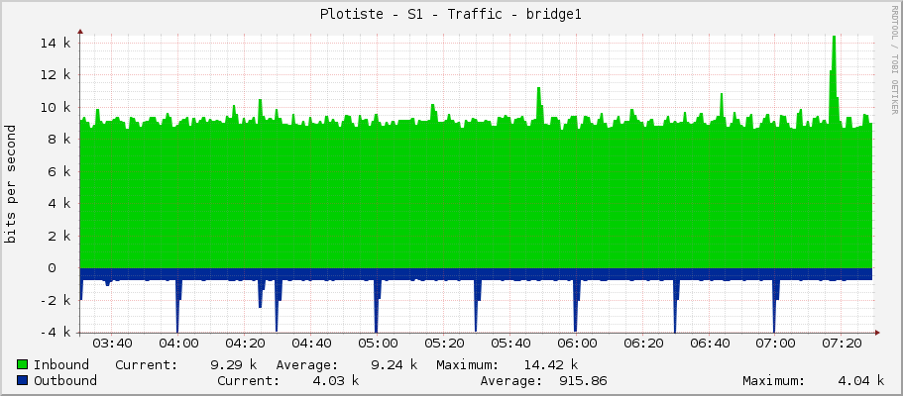This screenshot has height=396, width=903.
Task: Click the '4 k' y-axis label
Action: coord(59,204)
